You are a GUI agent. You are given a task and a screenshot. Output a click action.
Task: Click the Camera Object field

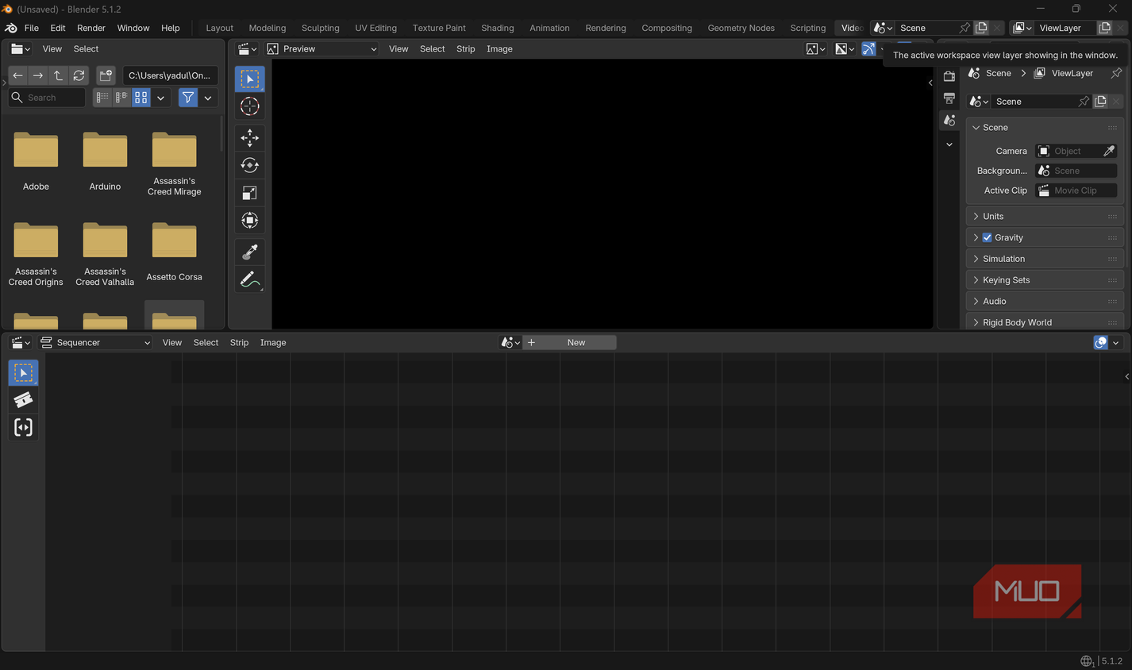point(1068,151)
